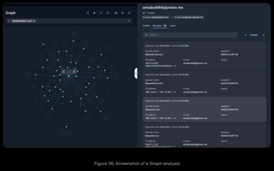The width and height of the screenshot is (274, 171).
Task: Expand +2 more IPs for bitquest36-ai.com
Action: pyautogui.click(x=175, y=92)
